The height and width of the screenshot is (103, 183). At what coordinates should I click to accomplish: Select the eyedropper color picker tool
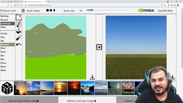coord(19,38)
